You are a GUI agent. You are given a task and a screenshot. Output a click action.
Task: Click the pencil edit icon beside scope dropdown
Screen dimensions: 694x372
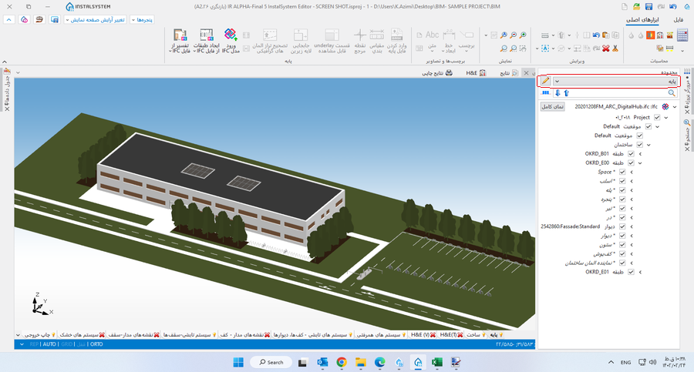pos(545,81)
